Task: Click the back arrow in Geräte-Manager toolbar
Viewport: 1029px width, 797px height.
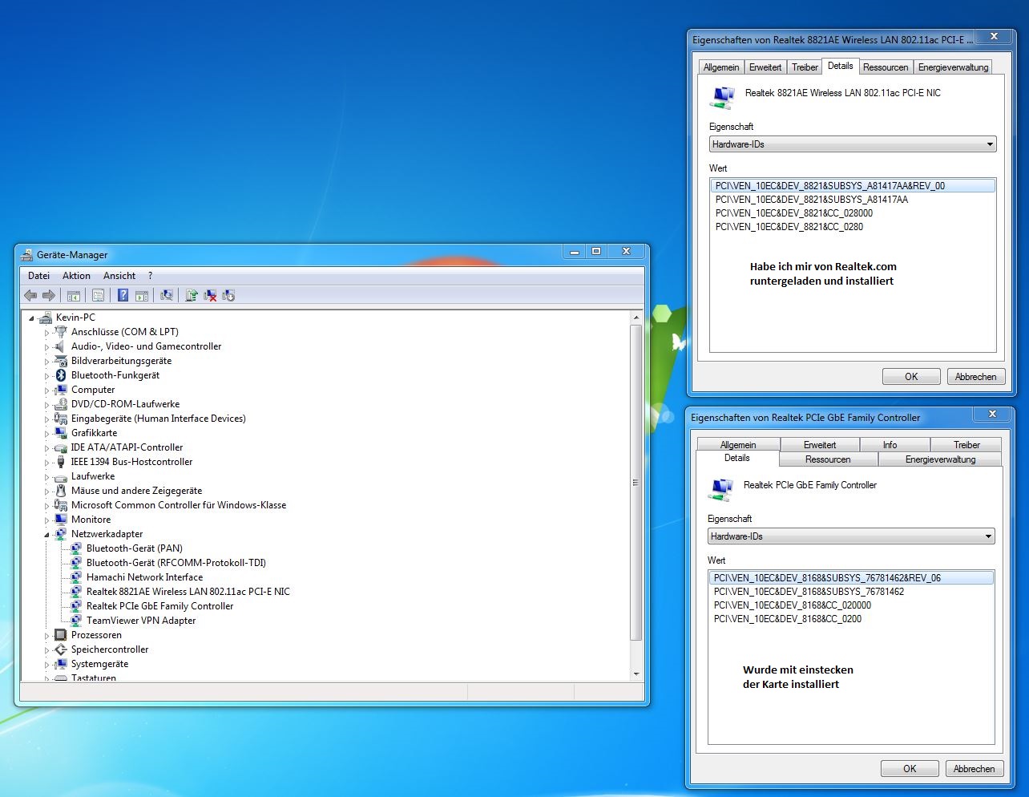Action: 30,295
